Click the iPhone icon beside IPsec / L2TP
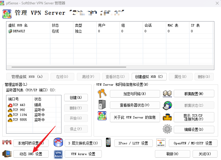The image size is (221, 160). (108, 143)
